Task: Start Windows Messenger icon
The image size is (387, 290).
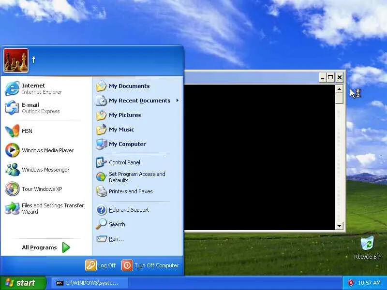Action: [12, 170]
